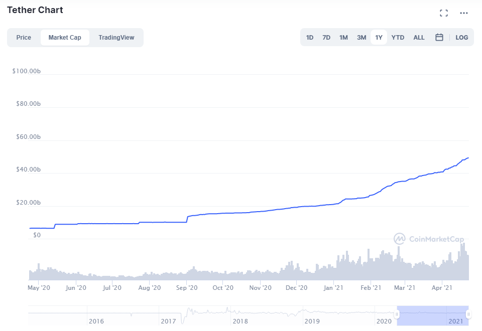Click the Nov '20 axis label
The image size is (482, 331).
(261, 288)
